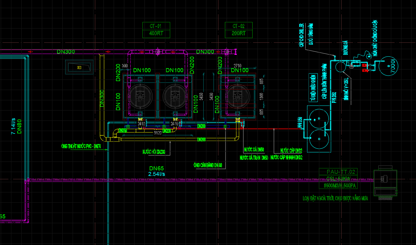This screenshot has width=416, height=245.
Task: Select the '1360' vertical dimension text
Action: point(261,96)
